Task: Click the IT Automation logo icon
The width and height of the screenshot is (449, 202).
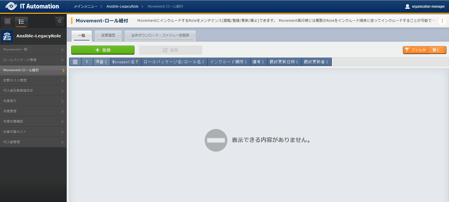Action: point(11,6)
